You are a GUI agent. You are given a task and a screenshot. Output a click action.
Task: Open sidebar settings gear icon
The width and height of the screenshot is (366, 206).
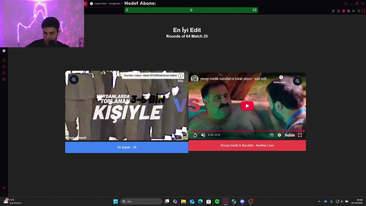(4, 79)
